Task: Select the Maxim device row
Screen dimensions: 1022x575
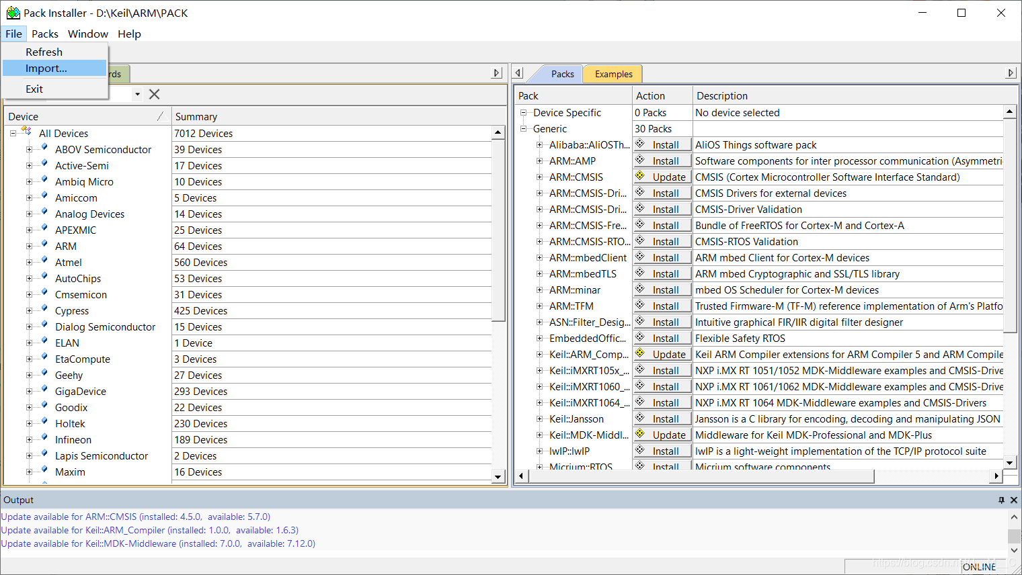Action: coord(247,472)
